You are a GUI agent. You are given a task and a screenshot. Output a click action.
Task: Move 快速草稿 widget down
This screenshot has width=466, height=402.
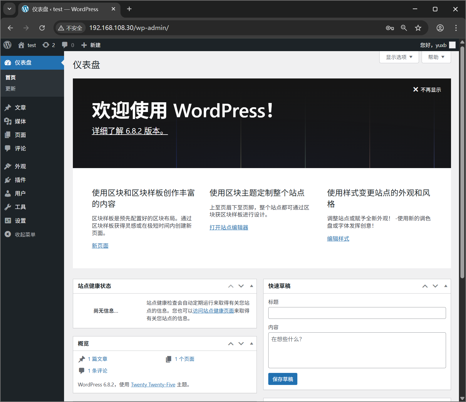(x=435, y=286)
